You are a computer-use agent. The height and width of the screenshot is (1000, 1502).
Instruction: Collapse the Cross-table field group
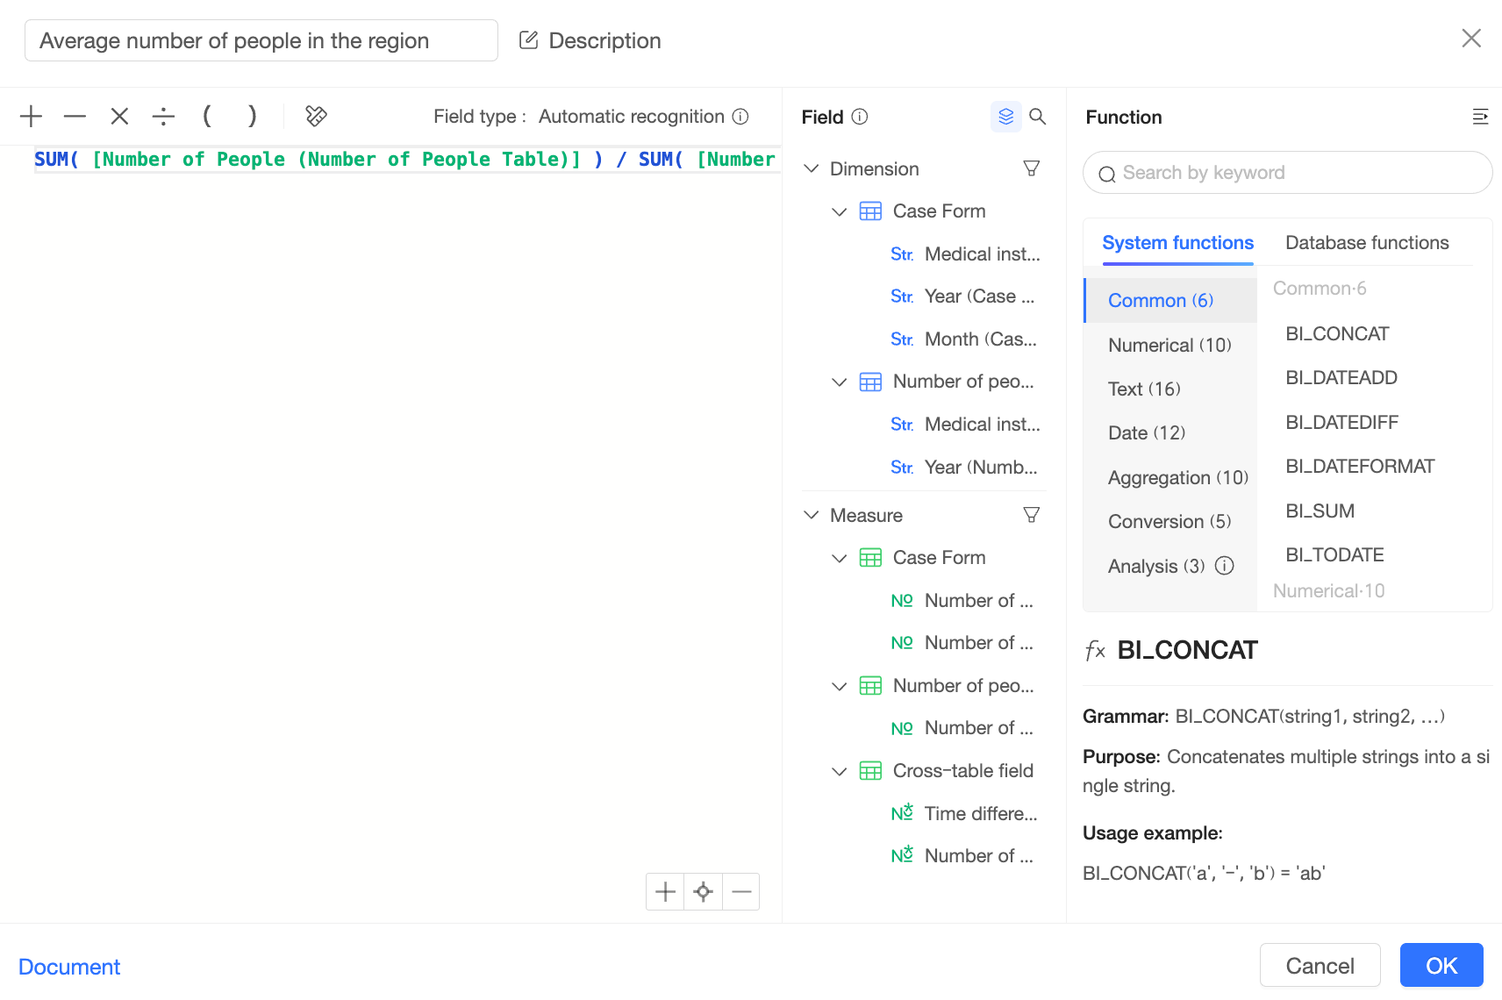840,771
